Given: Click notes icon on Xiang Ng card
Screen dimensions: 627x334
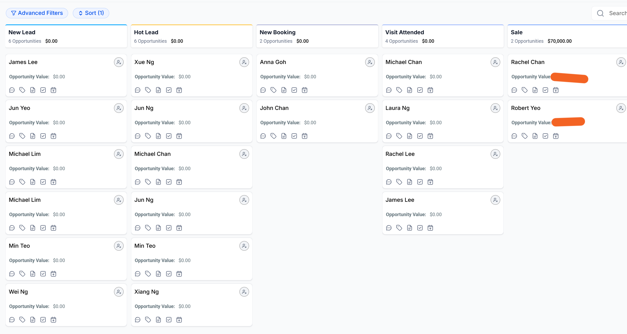Looking at the screenshot, I should (x=158, y=320).
